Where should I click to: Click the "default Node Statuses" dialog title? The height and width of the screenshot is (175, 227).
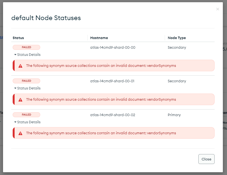click(x=46, y=18)
